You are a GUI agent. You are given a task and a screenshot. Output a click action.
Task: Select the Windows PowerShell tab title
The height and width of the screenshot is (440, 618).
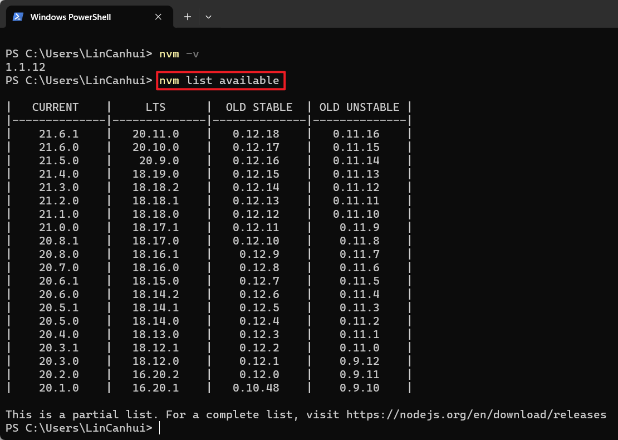[x=71, y=17]
